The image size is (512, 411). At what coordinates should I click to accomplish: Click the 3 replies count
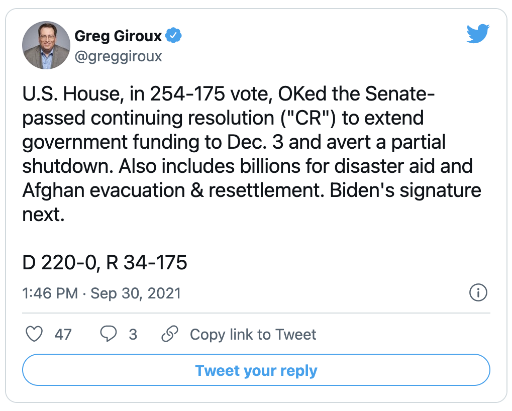[x=133, y=334]
